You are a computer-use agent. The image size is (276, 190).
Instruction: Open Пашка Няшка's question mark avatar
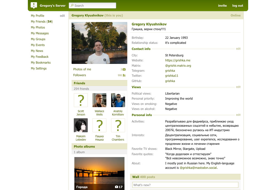(99, 125)
